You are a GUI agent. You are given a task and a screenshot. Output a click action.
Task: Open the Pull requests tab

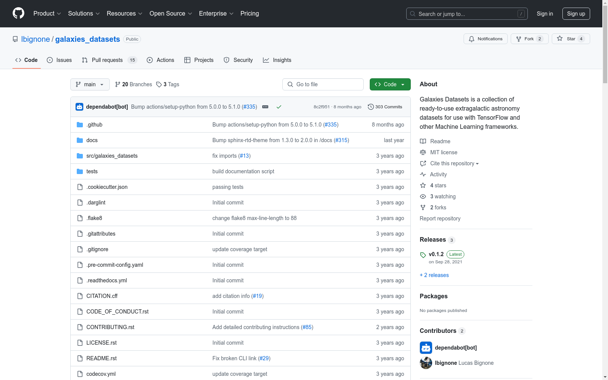click(109, 60)
